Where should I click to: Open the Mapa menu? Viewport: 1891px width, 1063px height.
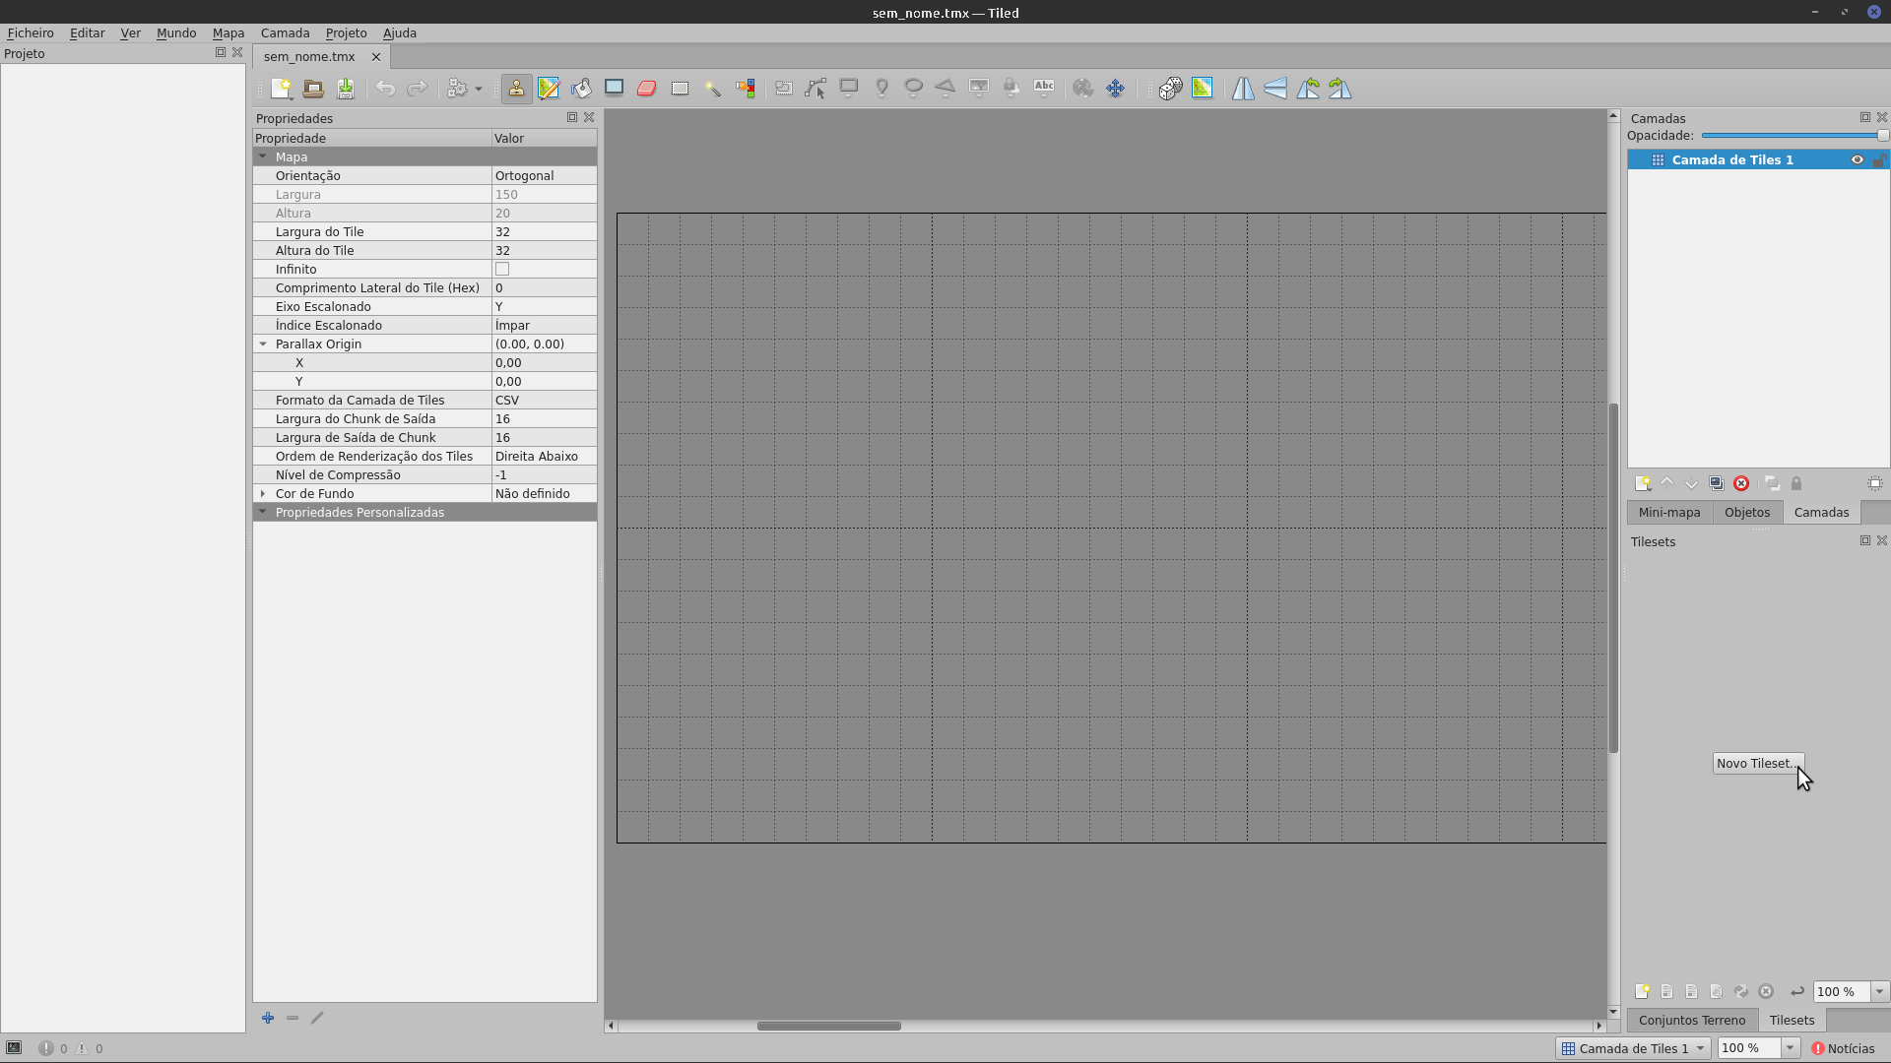click(x=228, y=32)
